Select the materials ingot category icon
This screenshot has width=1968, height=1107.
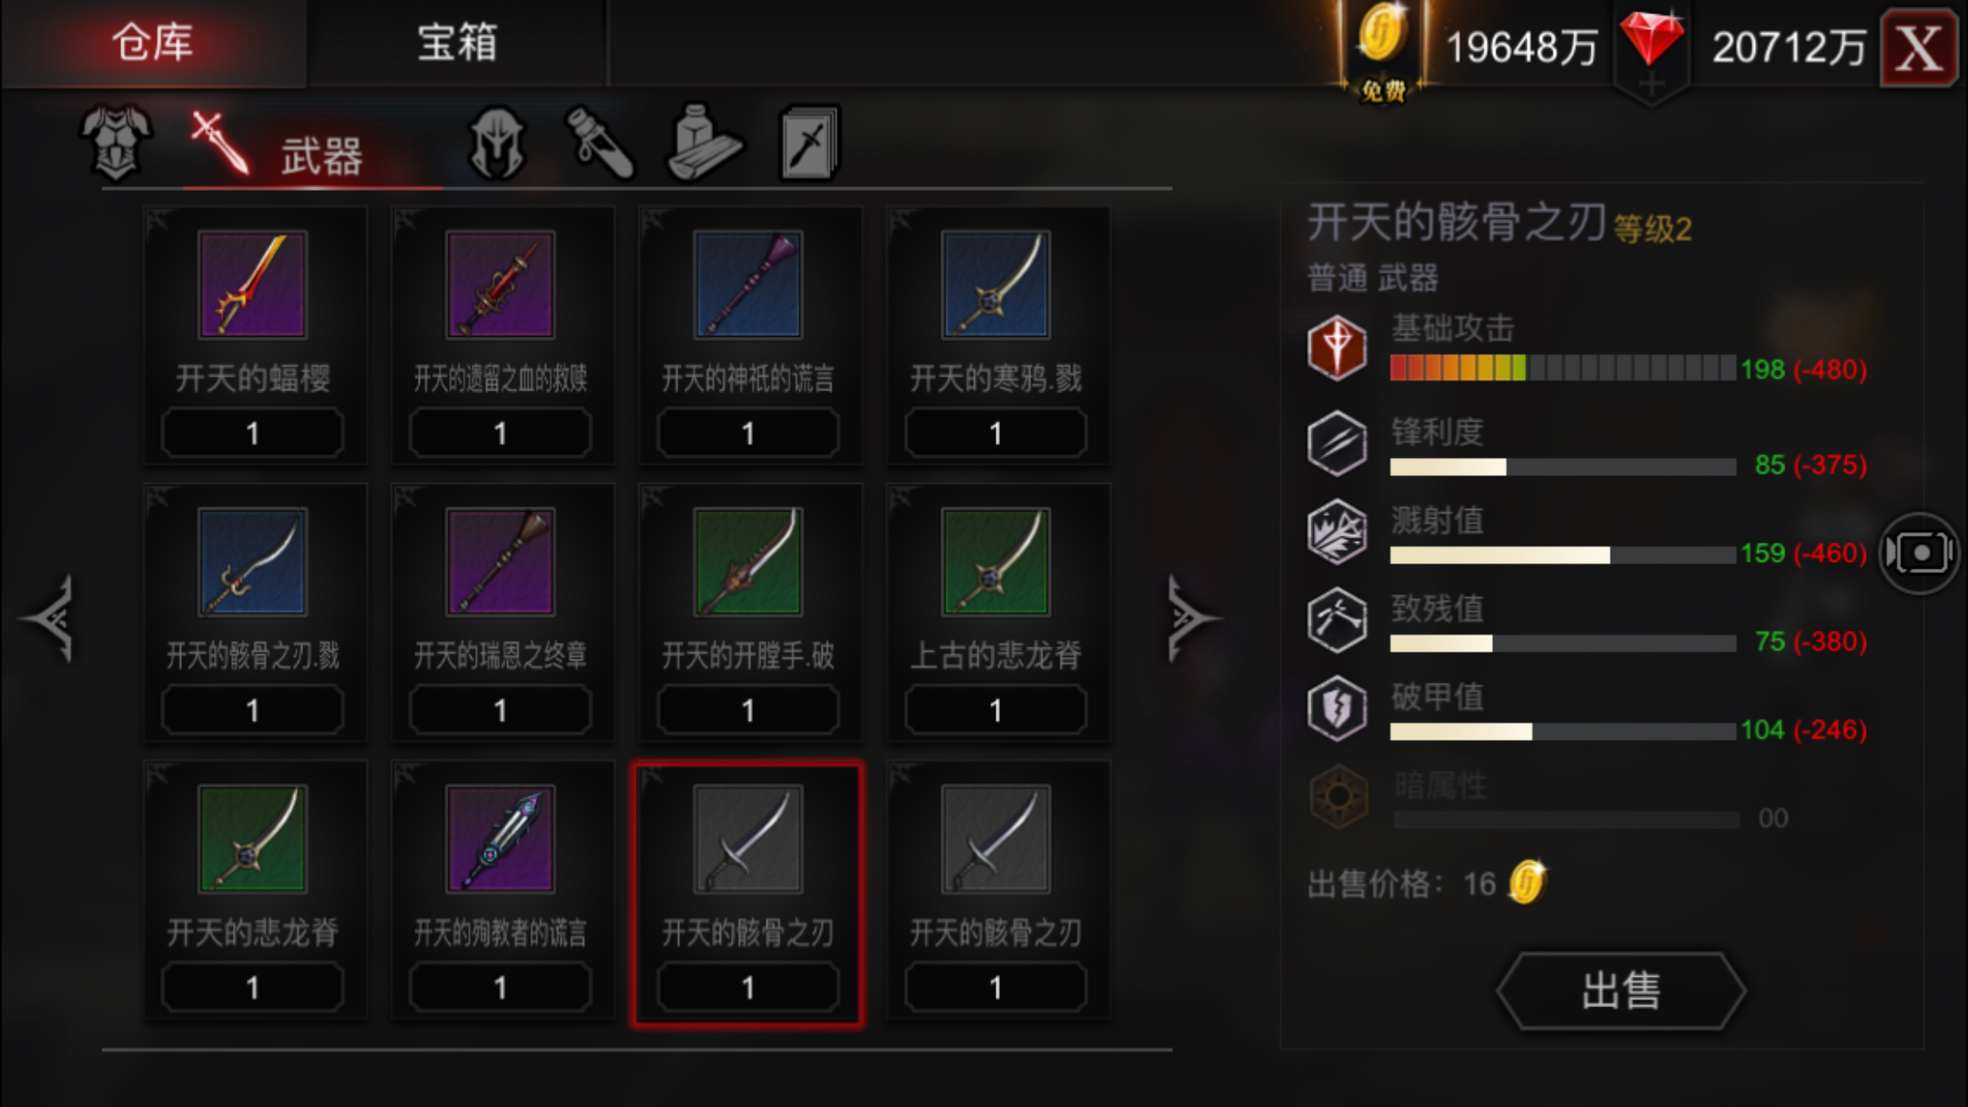pyautogui.click(x=704, y=143)
